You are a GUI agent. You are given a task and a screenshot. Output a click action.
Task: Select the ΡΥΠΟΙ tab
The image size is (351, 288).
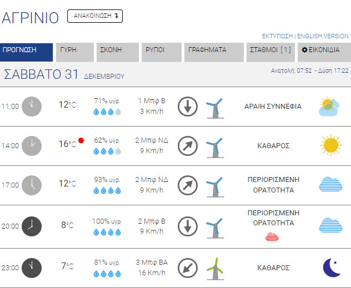(161, 50)
